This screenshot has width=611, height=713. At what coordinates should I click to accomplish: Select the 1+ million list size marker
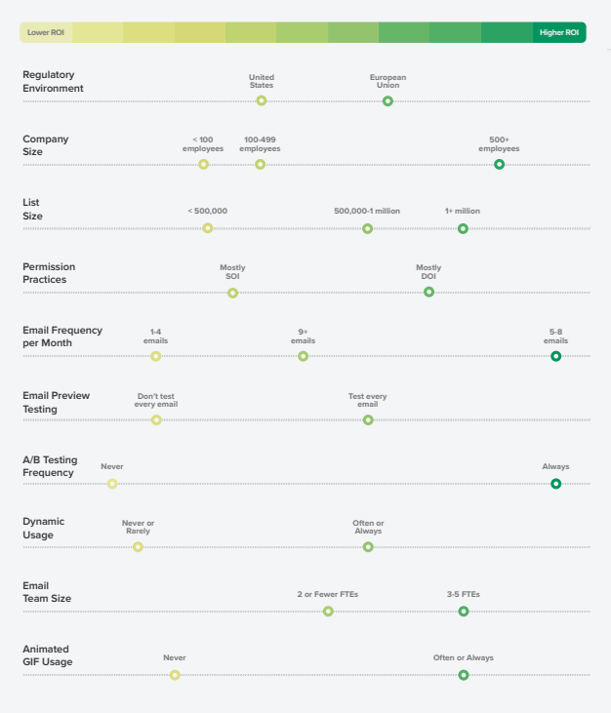tap(463, 228)
